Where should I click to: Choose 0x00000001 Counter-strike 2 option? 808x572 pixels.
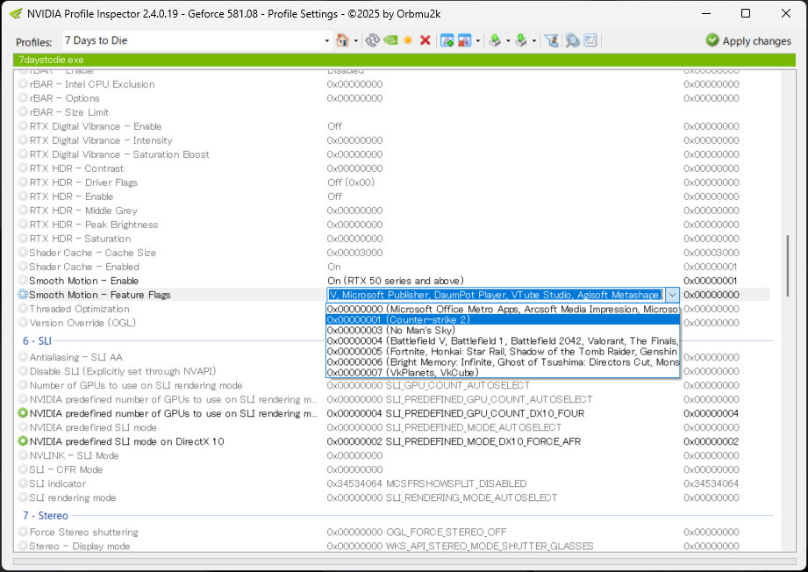503,319
